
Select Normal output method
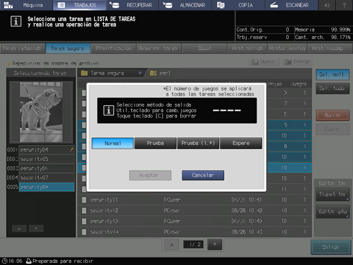point(113,143)
